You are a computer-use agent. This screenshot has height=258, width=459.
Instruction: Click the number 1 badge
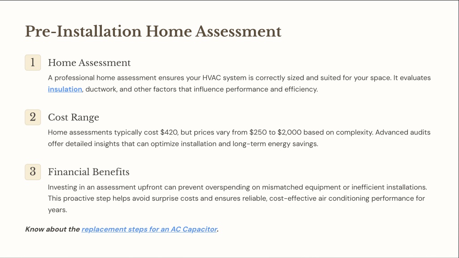tap(33, 63)
